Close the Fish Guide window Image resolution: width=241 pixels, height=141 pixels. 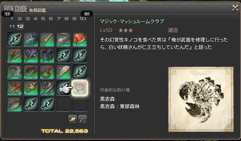pyautogui.click(x=235, y=8)
